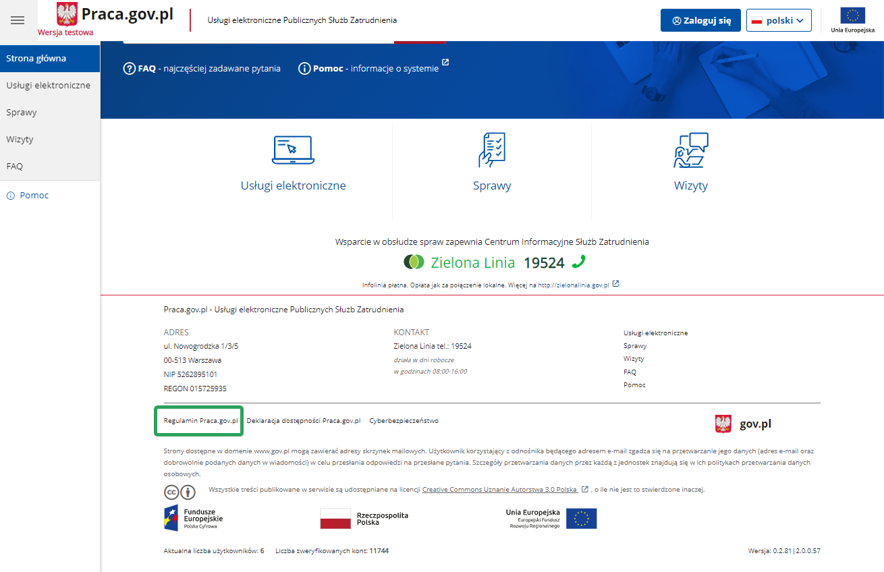Click the Zielona Linia text

tap(473, 262)
